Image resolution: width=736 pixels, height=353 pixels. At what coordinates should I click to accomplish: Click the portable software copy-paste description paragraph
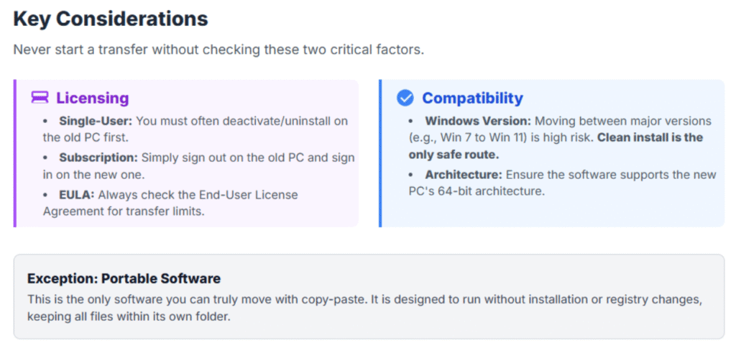coord(363,307)
